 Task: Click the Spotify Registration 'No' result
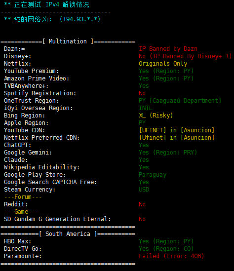pos(142,93)
